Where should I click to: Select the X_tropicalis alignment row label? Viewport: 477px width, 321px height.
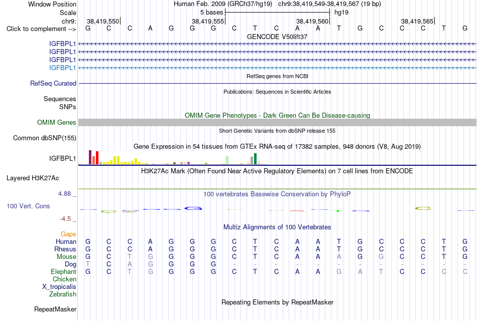(x=59, y=287)
